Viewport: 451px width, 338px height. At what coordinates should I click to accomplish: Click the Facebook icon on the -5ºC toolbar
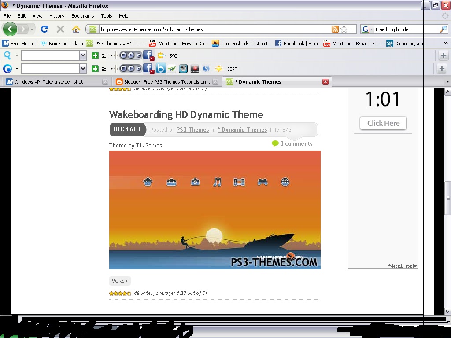(148, 55)
